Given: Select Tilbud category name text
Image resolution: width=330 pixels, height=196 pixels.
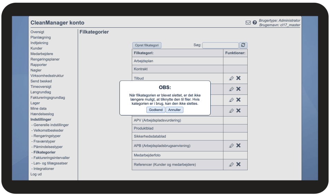Looking at the screenshot, I should 139,78.
